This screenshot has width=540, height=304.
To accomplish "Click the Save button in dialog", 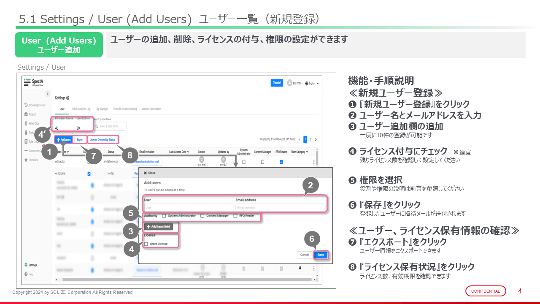I will 321,255.
